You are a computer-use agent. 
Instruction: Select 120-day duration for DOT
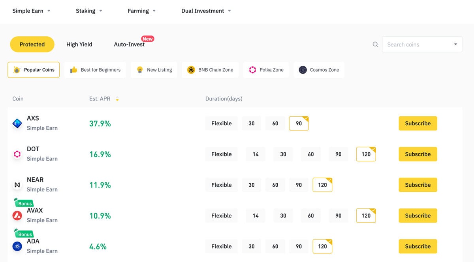366,154
